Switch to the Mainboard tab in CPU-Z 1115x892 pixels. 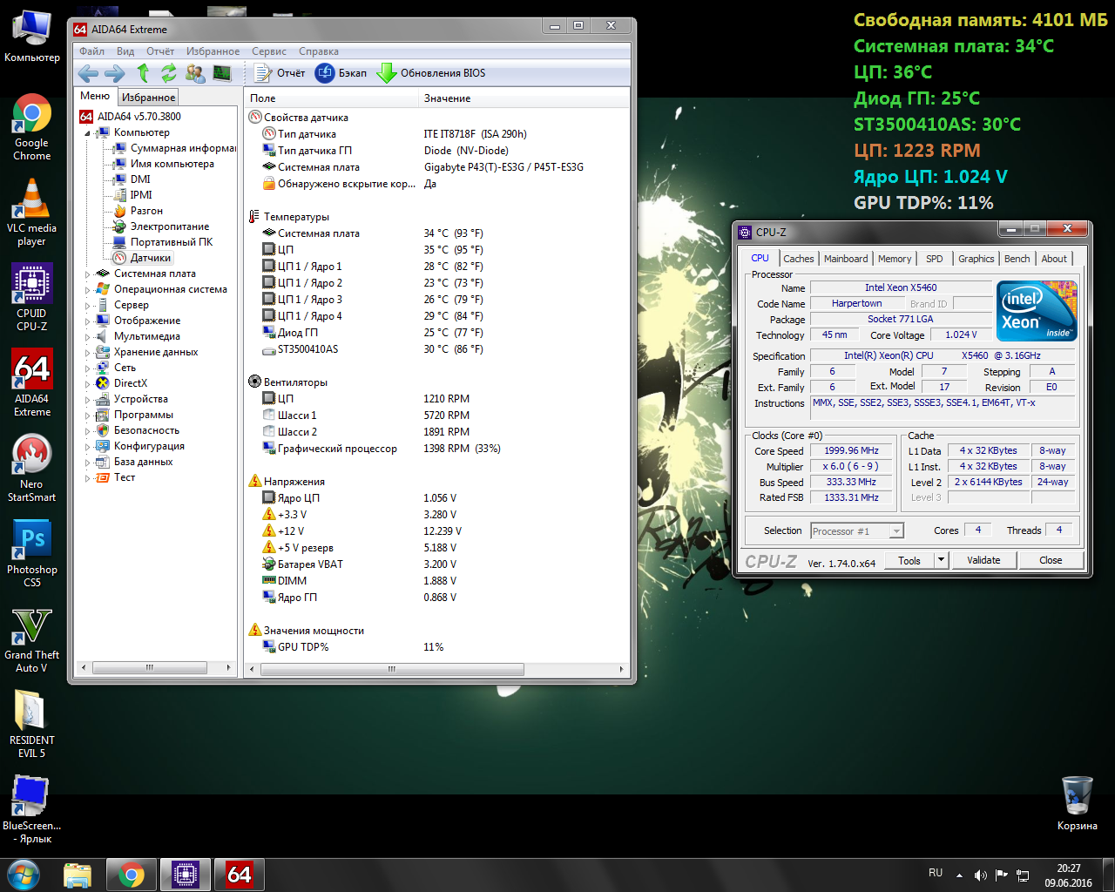tap(845, 259)
